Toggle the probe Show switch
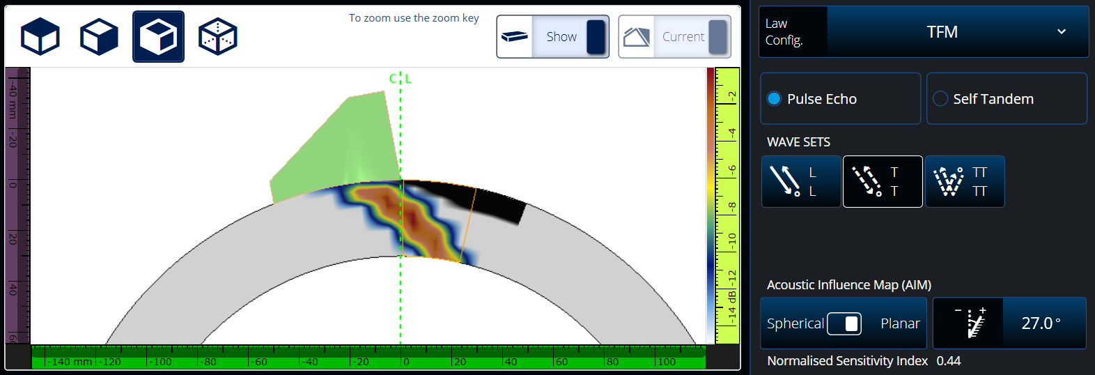Image resolution: width=1095 pixels, height=375 pixels. pos(595,37)
